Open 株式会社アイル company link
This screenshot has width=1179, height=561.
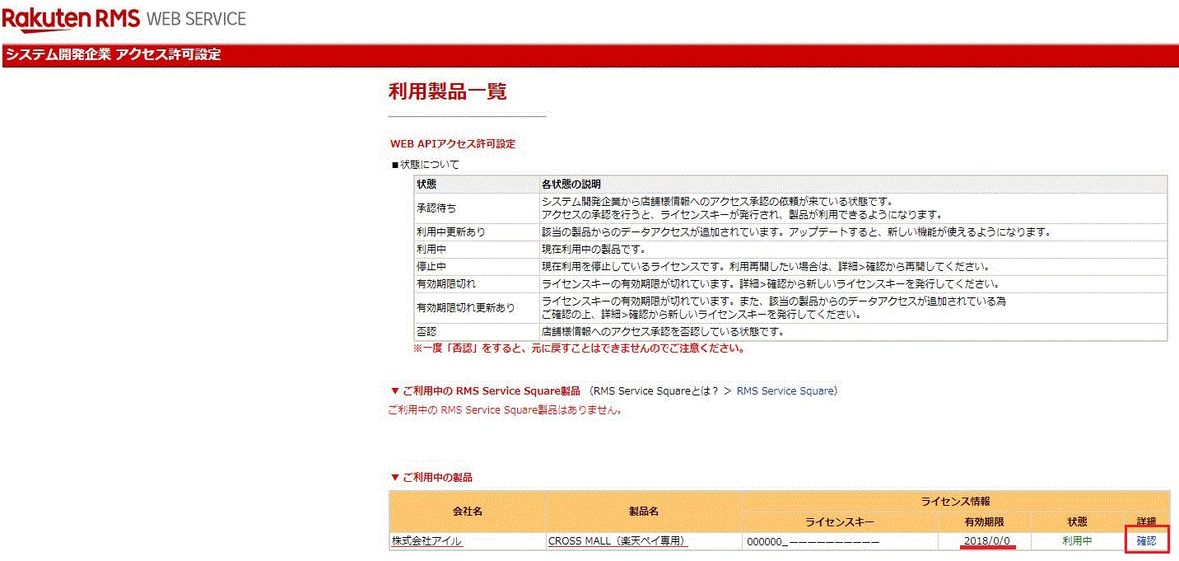(x=426, y=541)
